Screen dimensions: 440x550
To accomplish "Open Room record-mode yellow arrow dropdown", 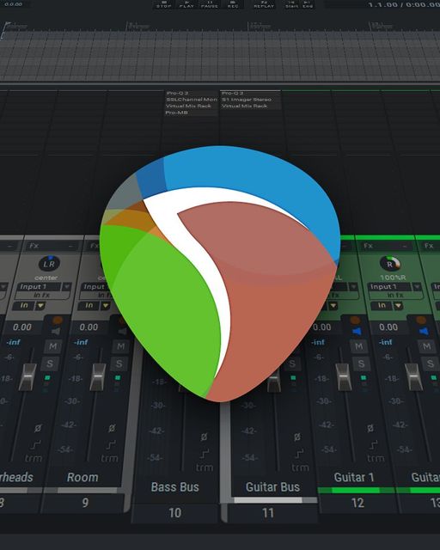I will click(x=105, y=306).
